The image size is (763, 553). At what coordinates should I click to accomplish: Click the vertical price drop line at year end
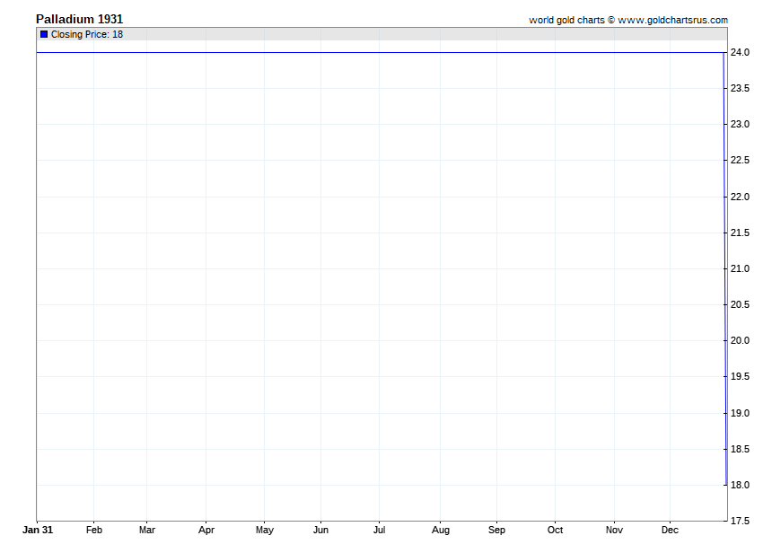point(725,268)
